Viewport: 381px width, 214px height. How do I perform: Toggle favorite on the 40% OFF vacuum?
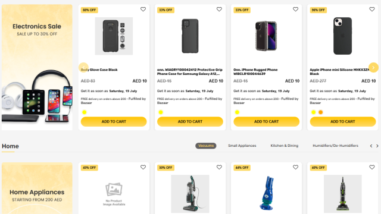(371, 167)
